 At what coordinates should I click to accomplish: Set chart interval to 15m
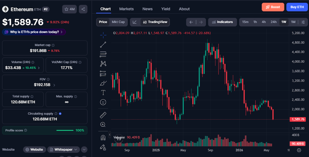245,22
